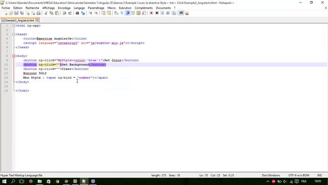This screenshot has width=328, height=185.
Task: Collapse the head section fold marker
Action: coord(14,34)
